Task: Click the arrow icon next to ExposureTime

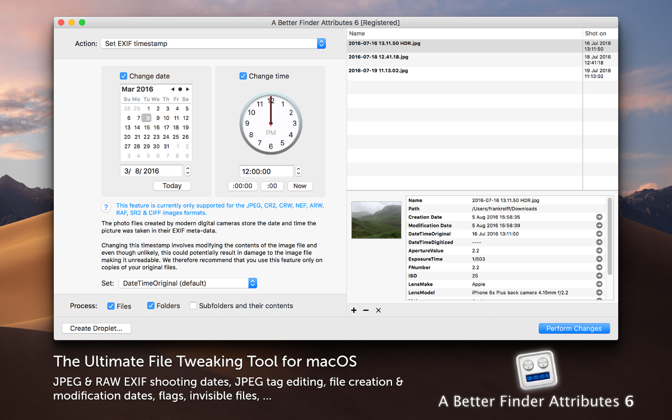Action: pyautogui.click(x=599, y=259)
